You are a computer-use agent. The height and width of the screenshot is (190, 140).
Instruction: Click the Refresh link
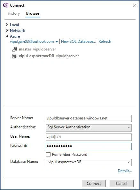point(105,42)
